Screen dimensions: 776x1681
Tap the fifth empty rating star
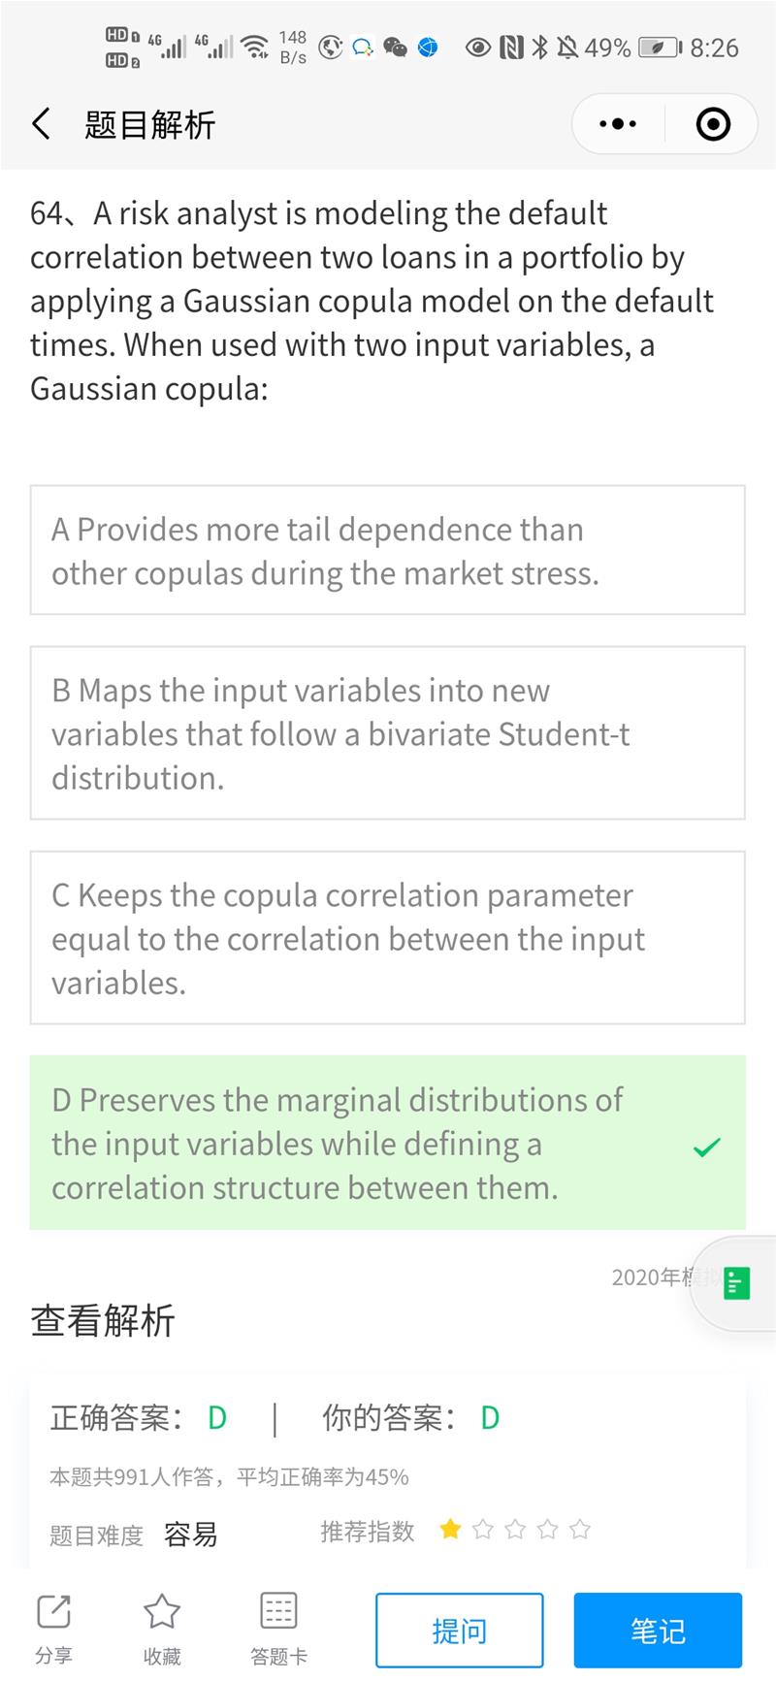coord(580,1530)
